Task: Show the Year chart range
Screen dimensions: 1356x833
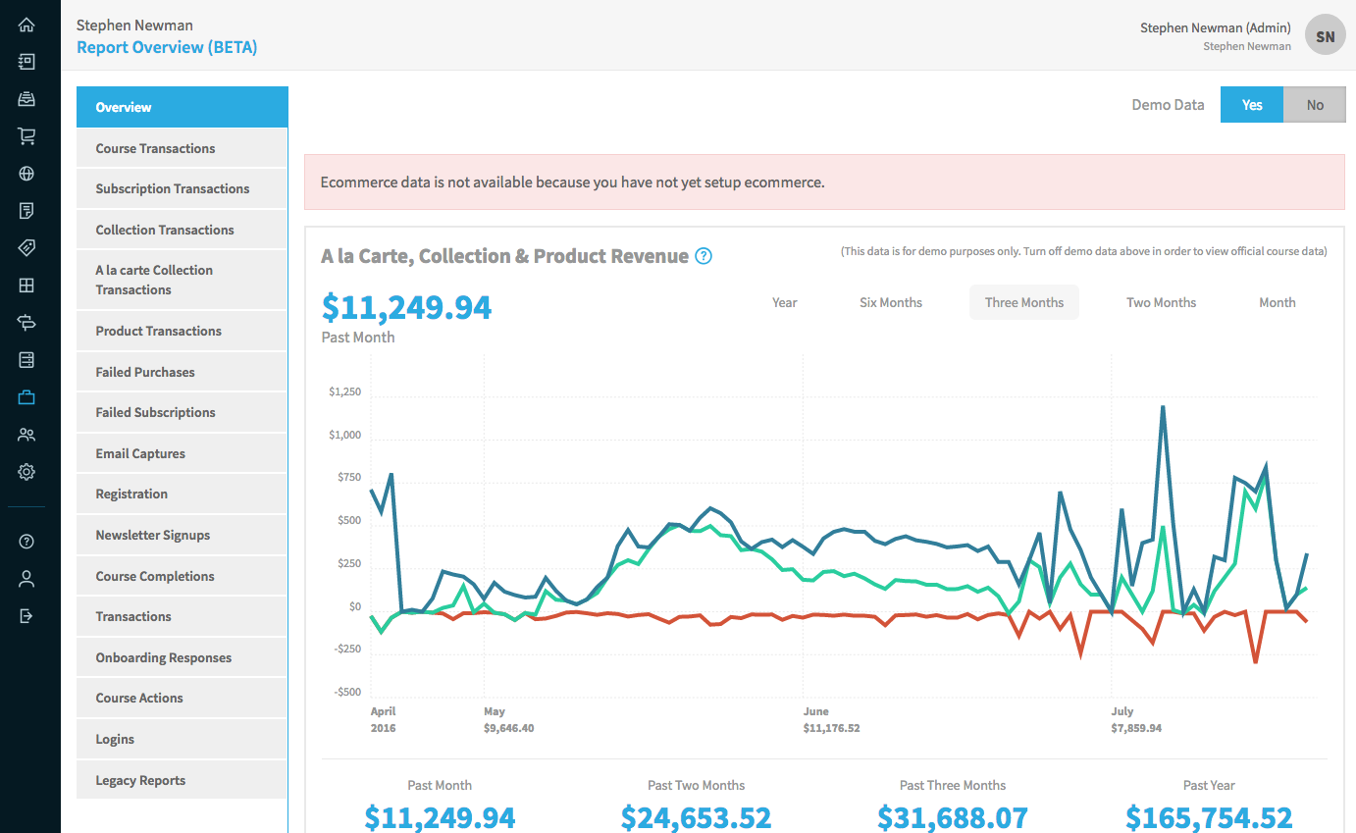Action: tap(784, 302)
